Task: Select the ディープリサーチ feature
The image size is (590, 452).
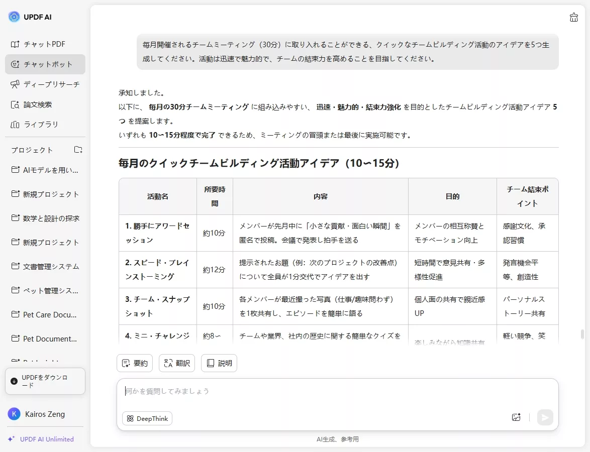Action: click(x=45, y=84)
